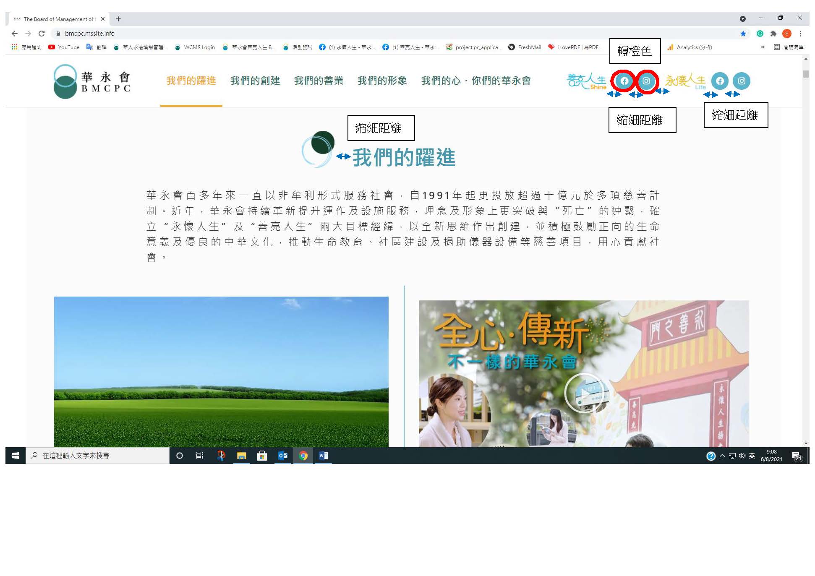Click the Shine Facebook icon circled in red
This screenshot has height=576, width=815.
pyautogui.click(x=624, y=81)
